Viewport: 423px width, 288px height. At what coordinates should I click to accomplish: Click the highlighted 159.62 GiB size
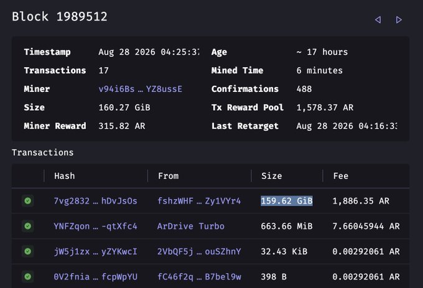click(287, 201)
